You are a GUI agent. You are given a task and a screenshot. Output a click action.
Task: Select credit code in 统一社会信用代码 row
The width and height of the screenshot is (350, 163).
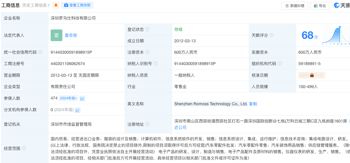point(71,52)
